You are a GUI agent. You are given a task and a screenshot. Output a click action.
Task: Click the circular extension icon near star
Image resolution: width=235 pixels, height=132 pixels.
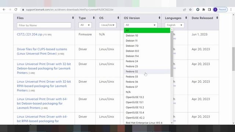(x=198, y=10)
